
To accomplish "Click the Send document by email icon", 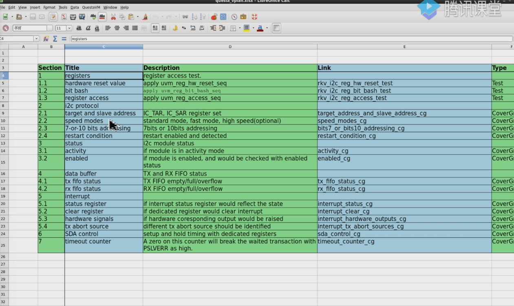I will [42, 17].
